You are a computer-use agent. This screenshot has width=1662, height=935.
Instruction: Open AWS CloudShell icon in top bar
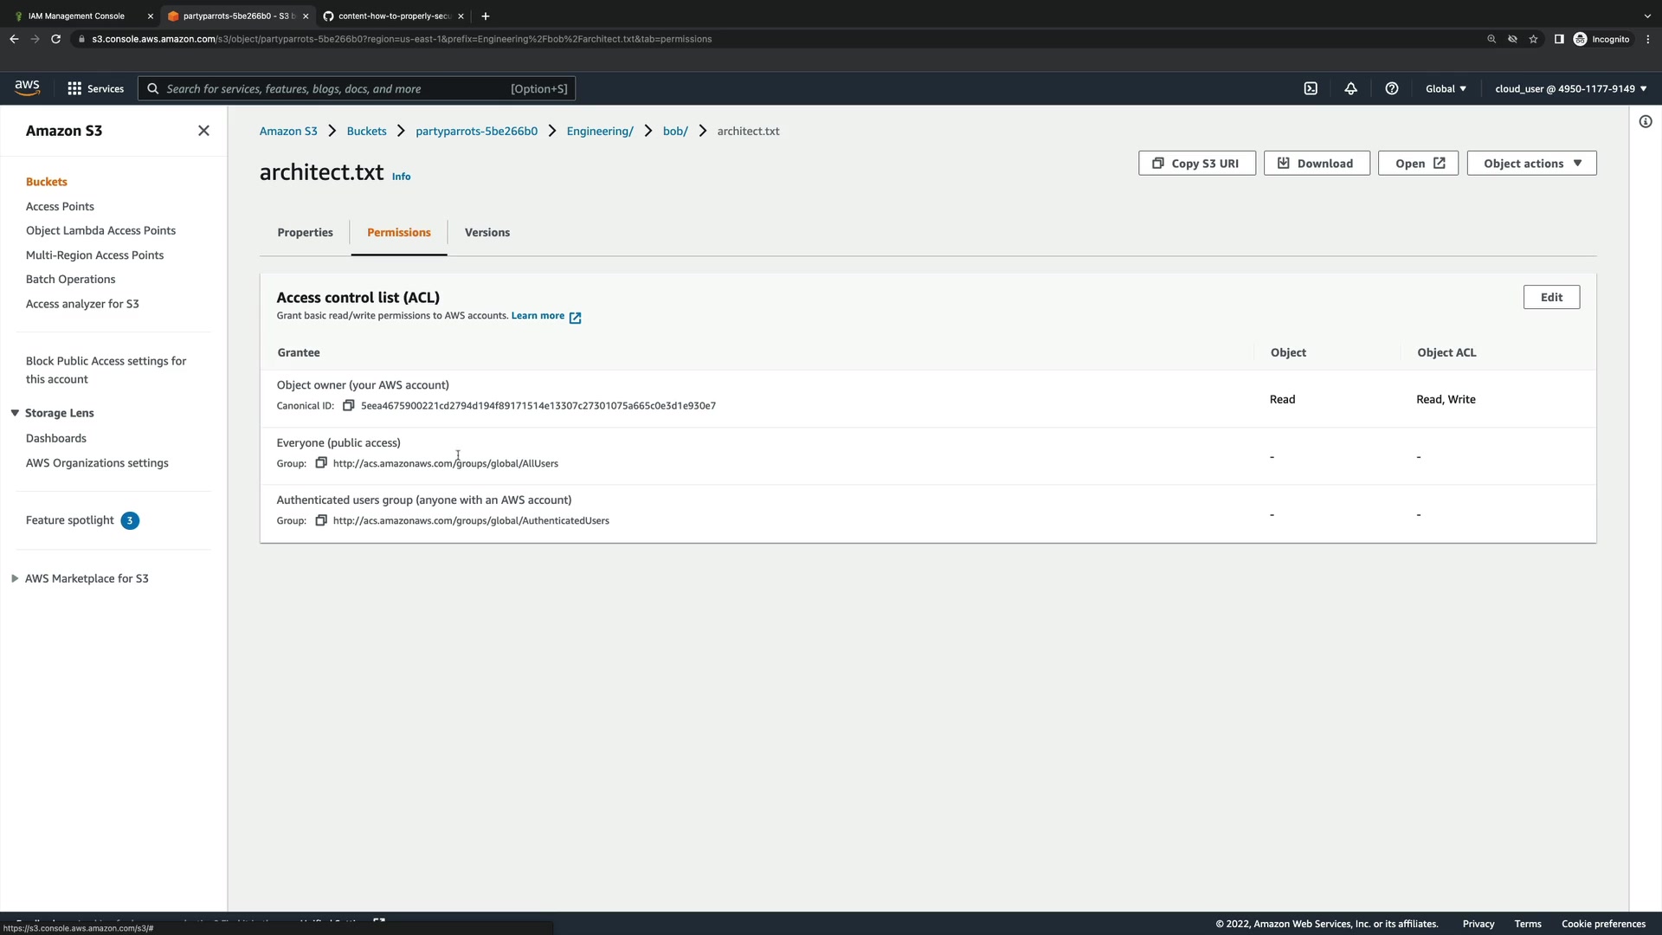click(1311, 88)
